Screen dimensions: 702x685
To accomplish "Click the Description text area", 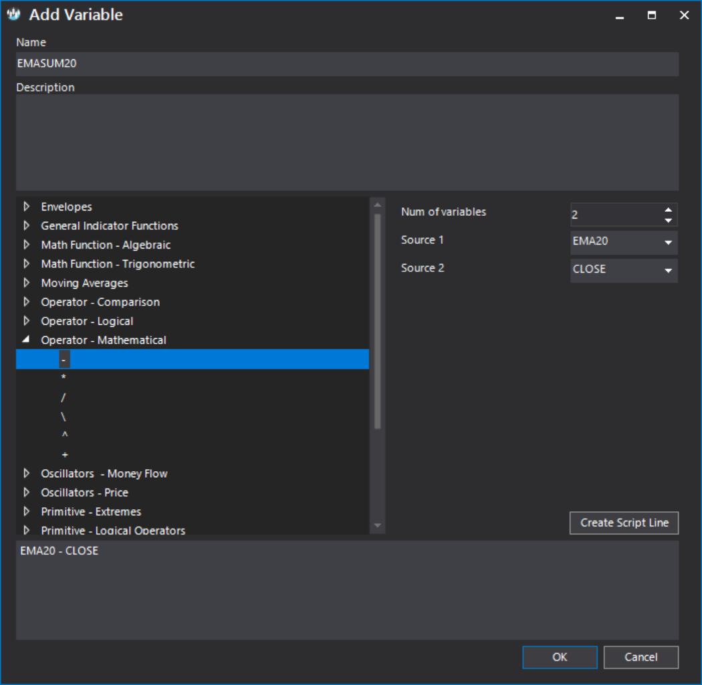I will (348, 142).
